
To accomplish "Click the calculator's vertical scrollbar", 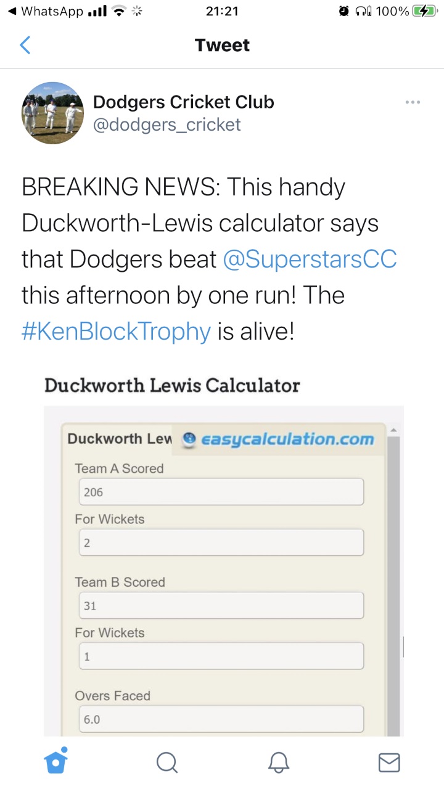I will pyautogui.click(x=393, y=586).
